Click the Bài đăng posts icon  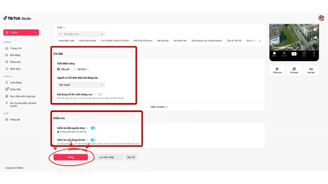point(7,55)
